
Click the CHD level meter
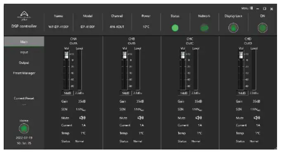point(254,70)
